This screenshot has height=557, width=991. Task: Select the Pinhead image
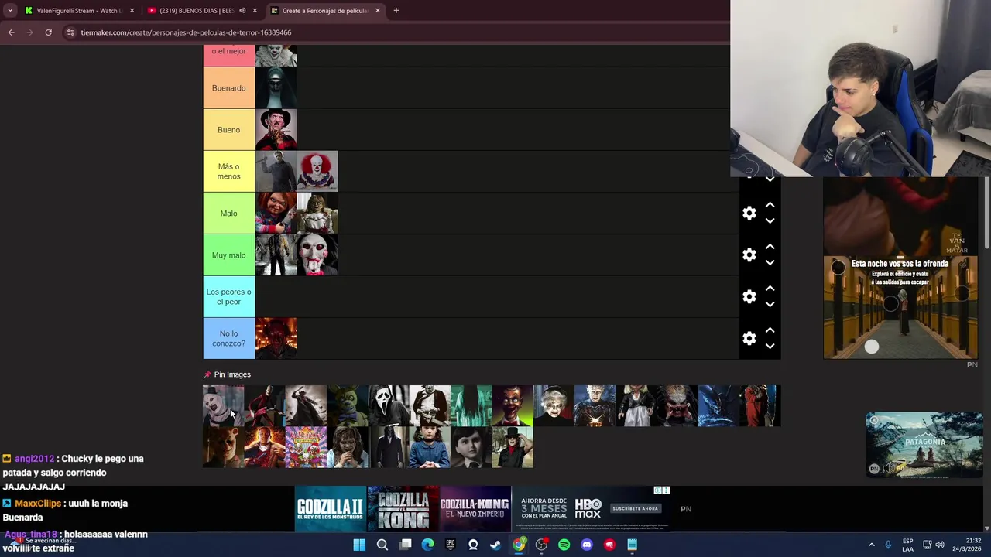[595, 405]
